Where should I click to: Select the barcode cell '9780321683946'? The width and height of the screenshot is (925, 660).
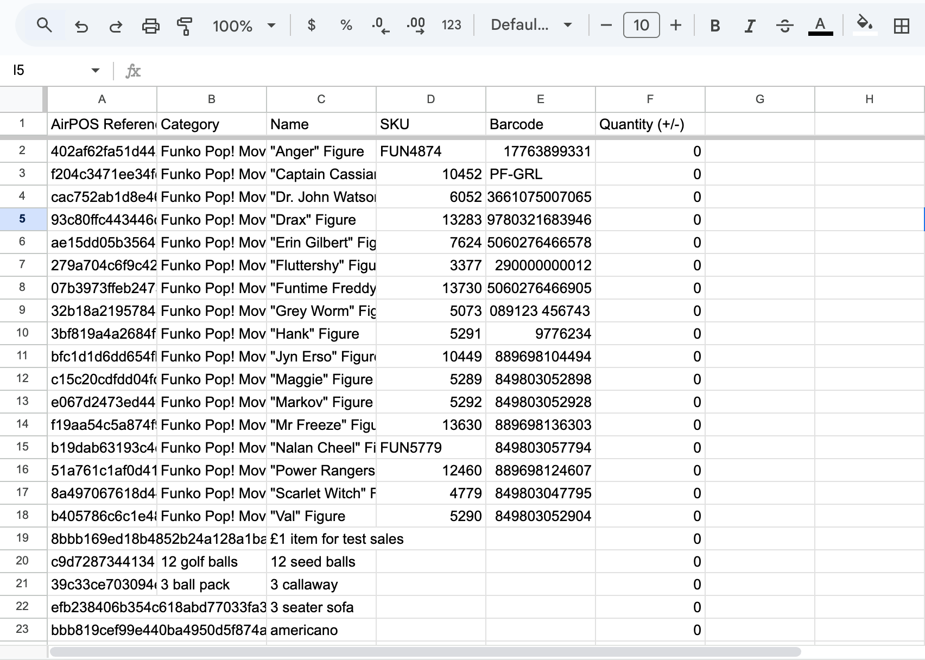[541, 220]
